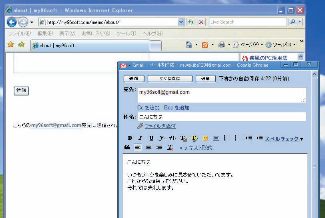The height and width of the screenshot is (218, 325).
Task: Click the Gmail window icon in title bar
Action: [x=123, y=65]
